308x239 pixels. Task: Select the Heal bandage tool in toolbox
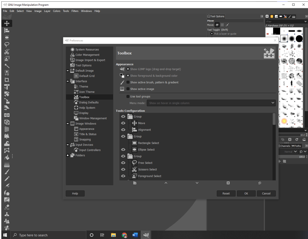coord(7,228)
